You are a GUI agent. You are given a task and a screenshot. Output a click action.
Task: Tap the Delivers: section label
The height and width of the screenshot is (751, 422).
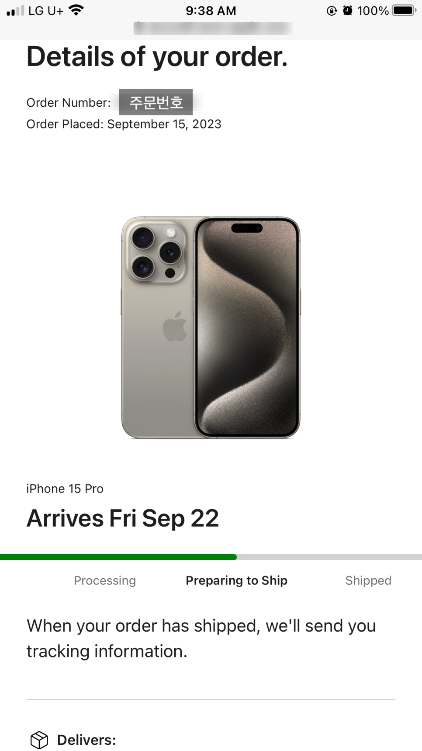(86, 740)
